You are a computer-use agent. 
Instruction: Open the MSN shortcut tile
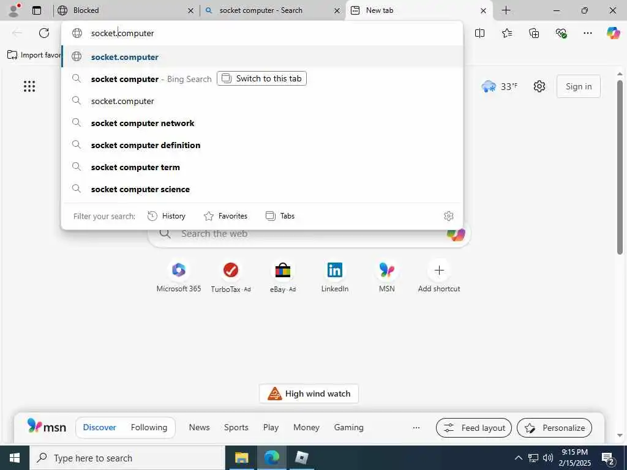click(387, 277)
